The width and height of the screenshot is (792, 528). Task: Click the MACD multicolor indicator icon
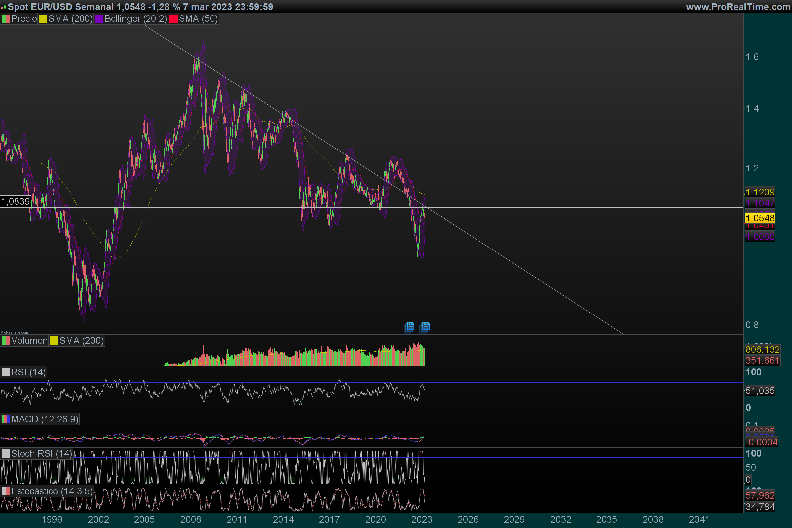[5, 419]
